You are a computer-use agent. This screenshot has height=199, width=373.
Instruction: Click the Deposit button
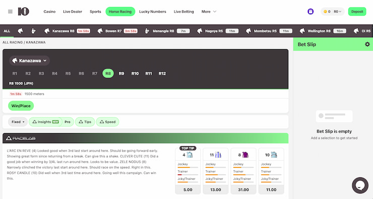pyautogui.click(x=357, y=12)
